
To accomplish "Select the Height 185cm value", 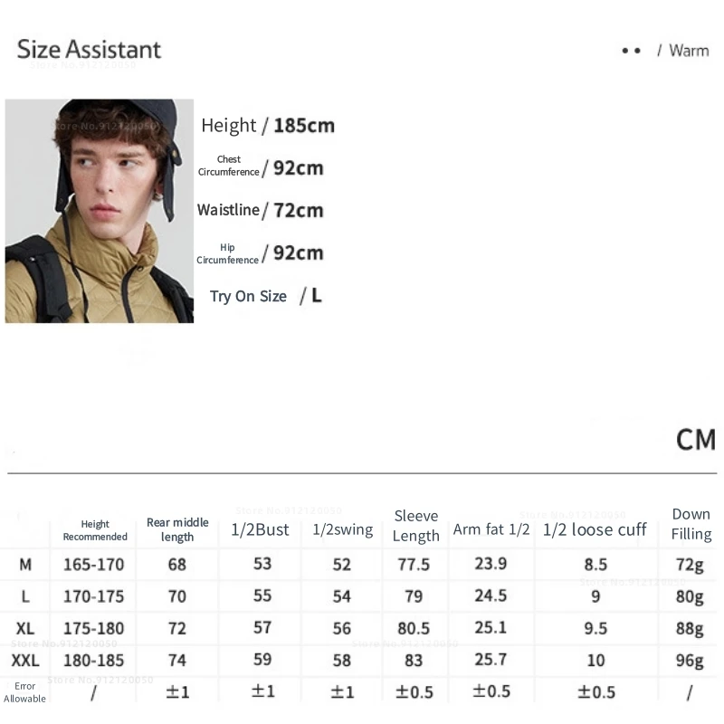I will 304,126.
